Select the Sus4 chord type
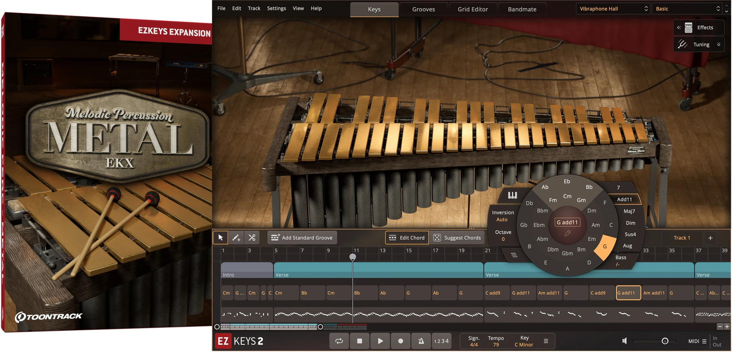 [630, 234]
